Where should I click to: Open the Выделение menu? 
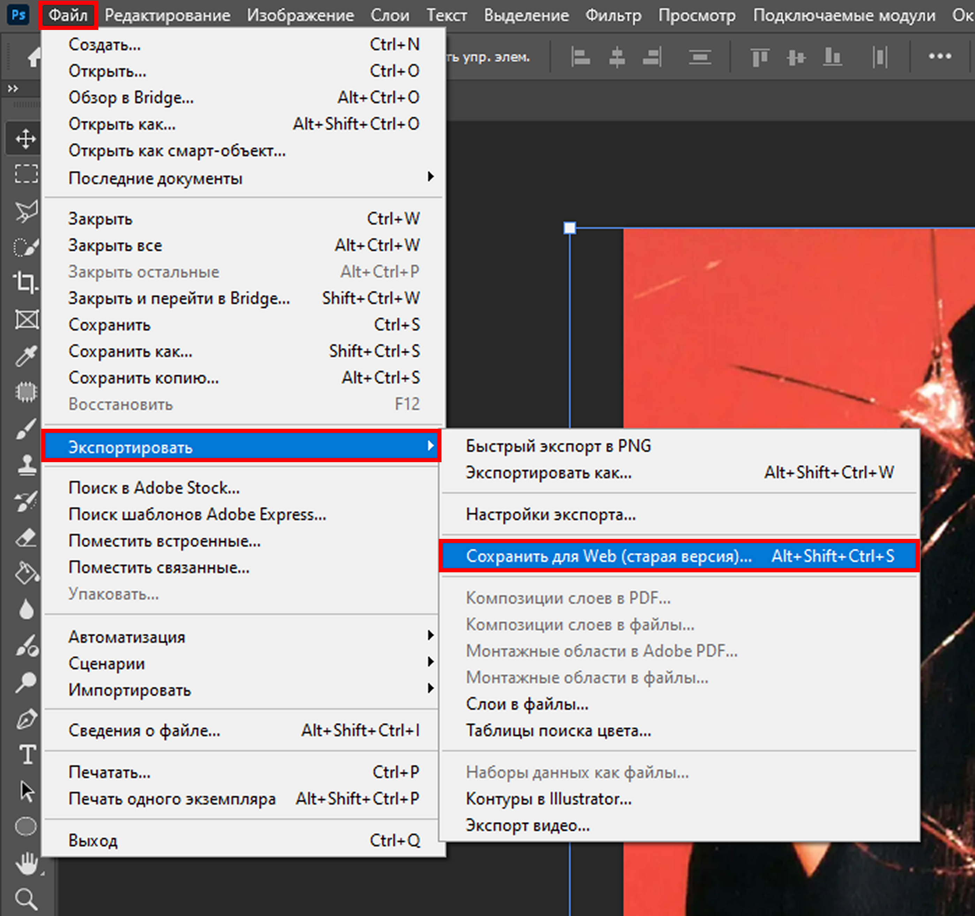tap(526, 15)
